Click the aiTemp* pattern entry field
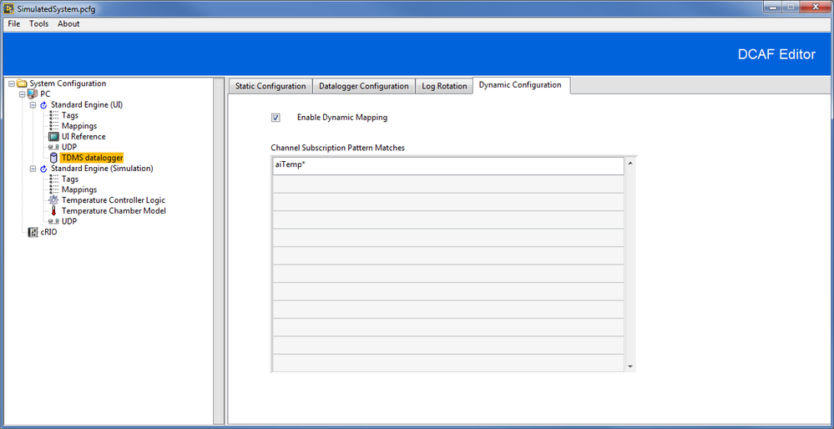The width and height of the screenshot is (834, 429). tap(447, 165)
